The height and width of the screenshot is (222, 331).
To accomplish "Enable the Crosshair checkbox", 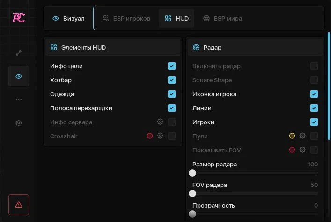I will [x=172, y=136].
